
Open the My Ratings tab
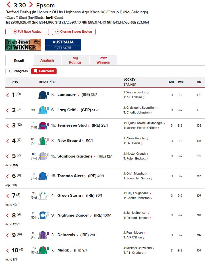(x=75, y=60)
